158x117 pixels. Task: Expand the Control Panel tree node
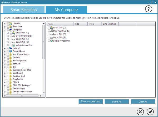click(x=4, y=52)
